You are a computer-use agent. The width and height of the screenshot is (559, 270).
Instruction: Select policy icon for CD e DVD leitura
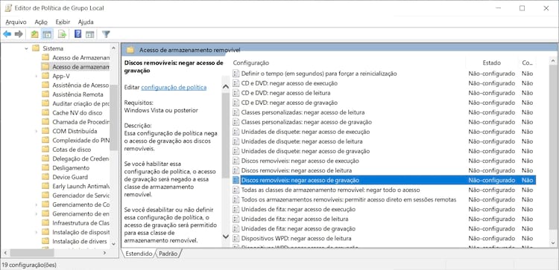click(x=236, y=93)
